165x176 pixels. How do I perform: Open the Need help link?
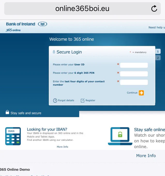click(157, 27)
